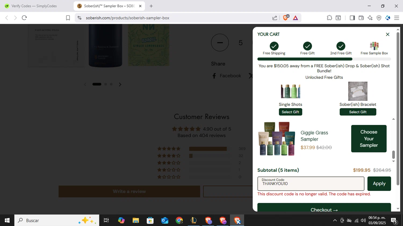The image size is (403, 226).
Task: Click Write a review button
Action: [x=129, y=191]
